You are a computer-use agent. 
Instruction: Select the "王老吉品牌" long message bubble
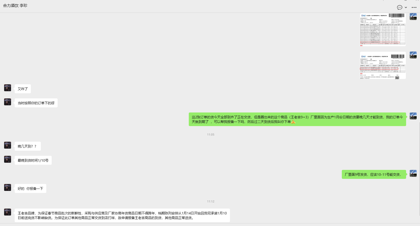click(x=122, y=215)
